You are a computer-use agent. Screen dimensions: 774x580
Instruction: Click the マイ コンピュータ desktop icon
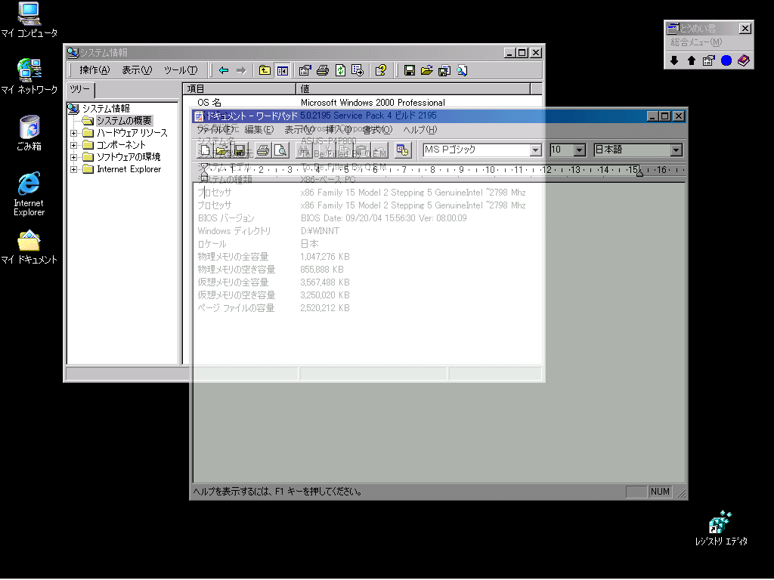pos(29,20)
